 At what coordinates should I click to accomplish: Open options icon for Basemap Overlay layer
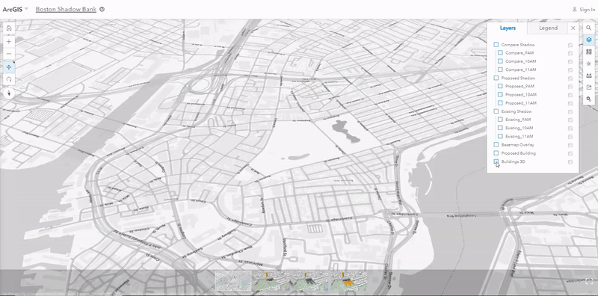(570, 145)
